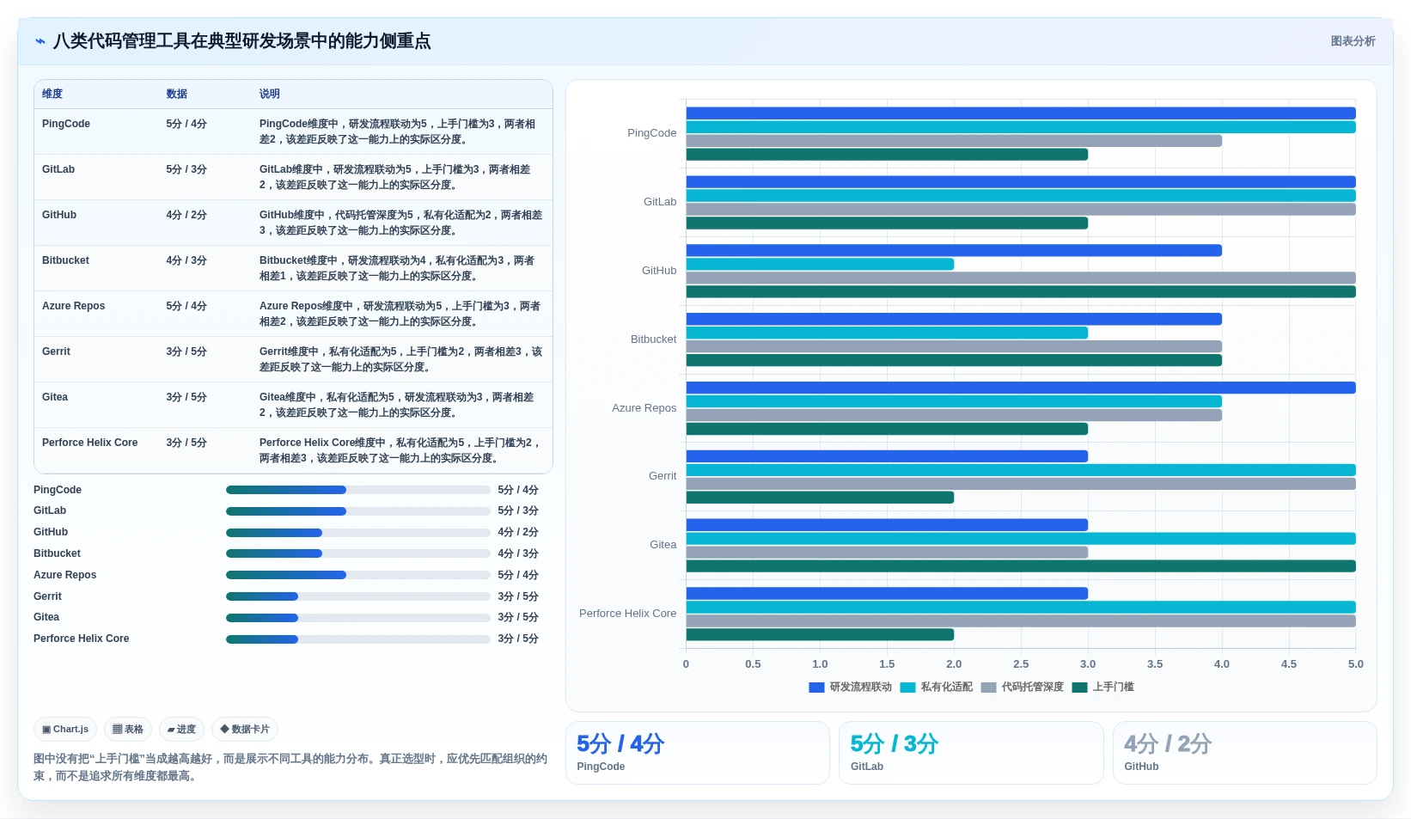Click the blue title icon beside the heading
This screenshot has height=819, width=1411.
(x=40, y=41)
